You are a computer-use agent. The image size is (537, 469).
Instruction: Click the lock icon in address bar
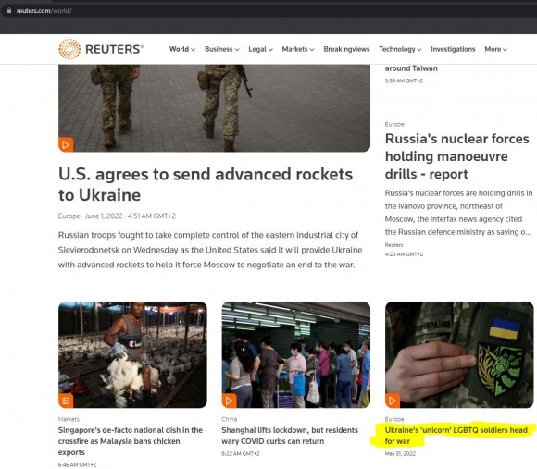[9, 10]
